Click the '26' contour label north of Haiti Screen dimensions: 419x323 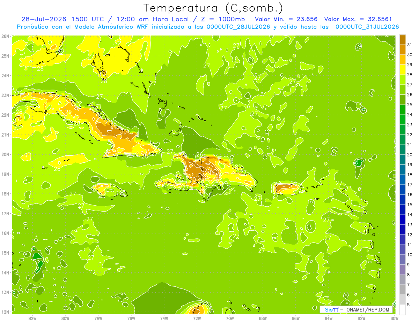pos(200,154)
